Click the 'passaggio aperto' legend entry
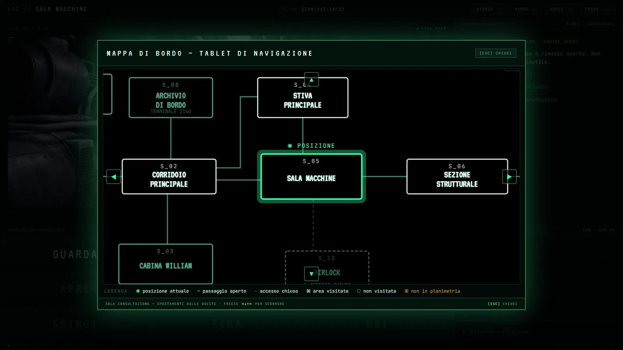This screenshot has height=350, width=623. click(x=222, y=291)
